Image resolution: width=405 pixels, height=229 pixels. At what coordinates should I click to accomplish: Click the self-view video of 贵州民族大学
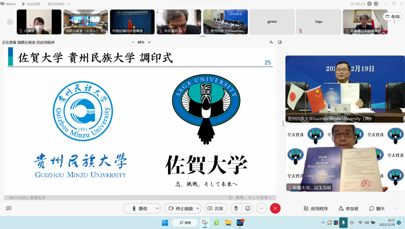(x=345, y=89)
